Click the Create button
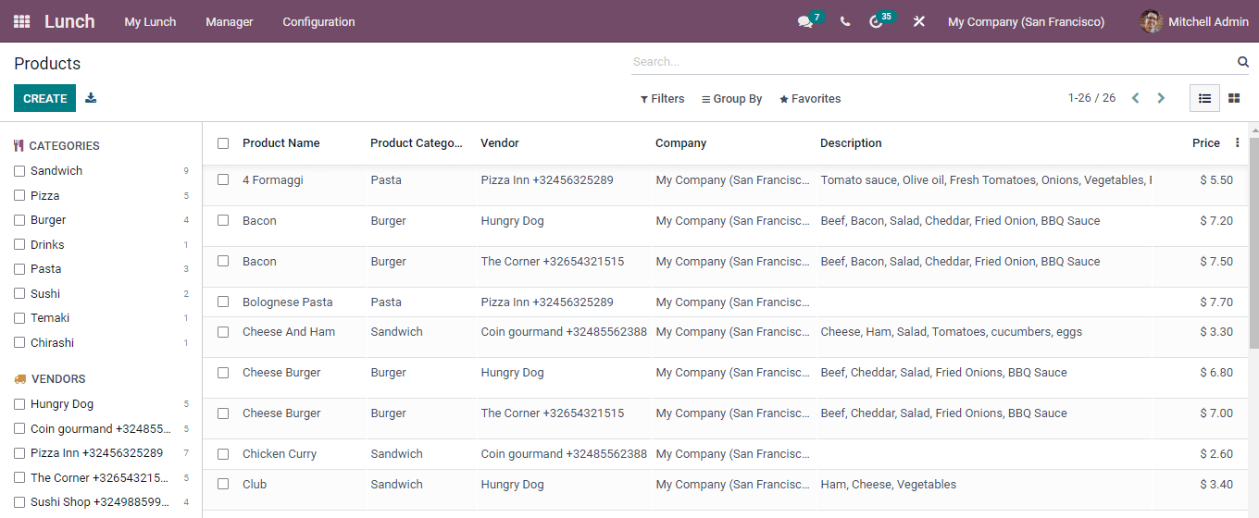The image size is (1259, 518). tap(44, 98)
